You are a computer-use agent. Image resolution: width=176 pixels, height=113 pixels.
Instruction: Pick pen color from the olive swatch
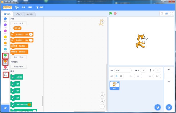pyautogui.click(x=29, y=105)
